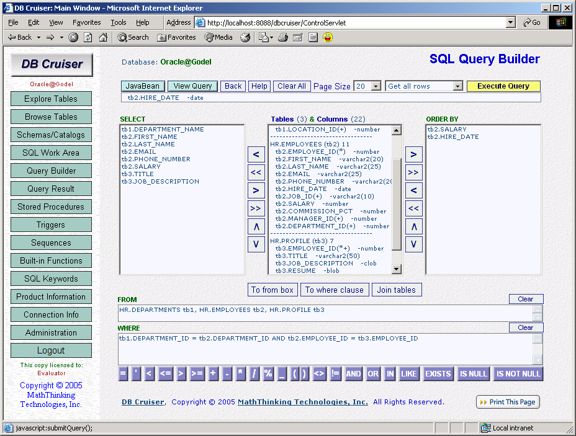576x436 pixels.
Task: Add all columns to ORDER BY with the double right arrow
Action: [x=413, y=172]
